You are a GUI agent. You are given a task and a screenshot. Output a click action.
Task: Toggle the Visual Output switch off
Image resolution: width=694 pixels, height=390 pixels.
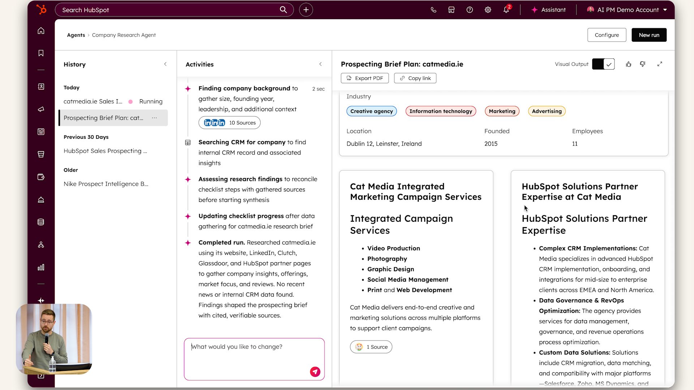pyautogui.click(x=603, y=64)
